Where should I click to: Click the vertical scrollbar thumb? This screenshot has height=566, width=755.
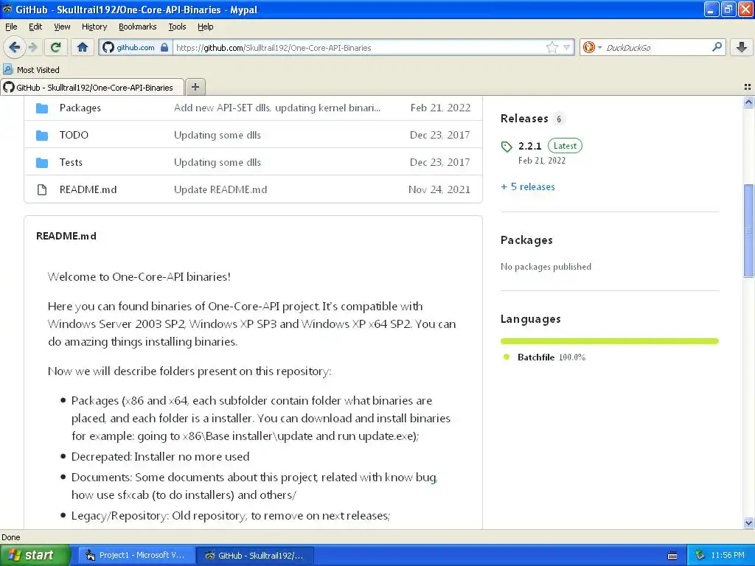pos(748,231)
